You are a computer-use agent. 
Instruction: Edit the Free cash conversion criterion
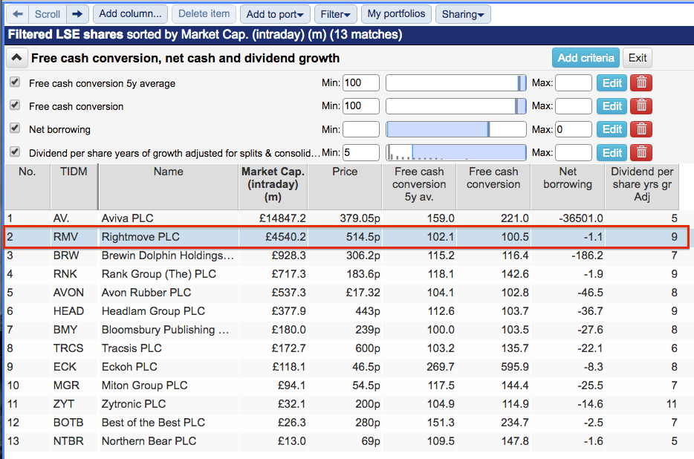click(612, 106)
